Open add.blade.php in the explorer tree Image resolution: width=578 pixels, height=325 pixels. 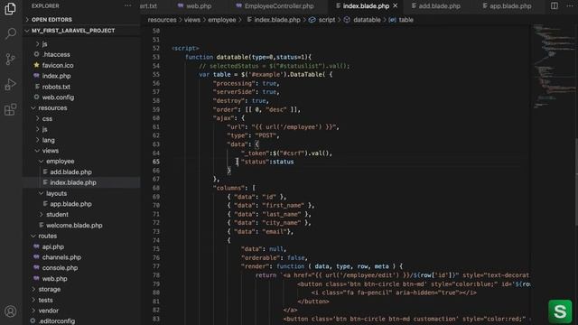70,172
